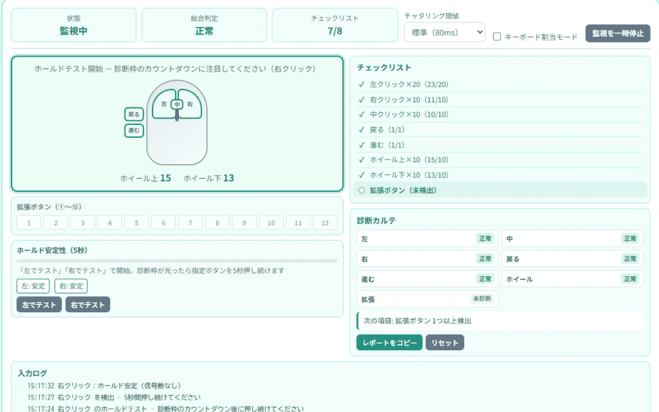Click the 右 button on mouse diagram
This screenshot has width=659, height=412.
click(190, 104)
